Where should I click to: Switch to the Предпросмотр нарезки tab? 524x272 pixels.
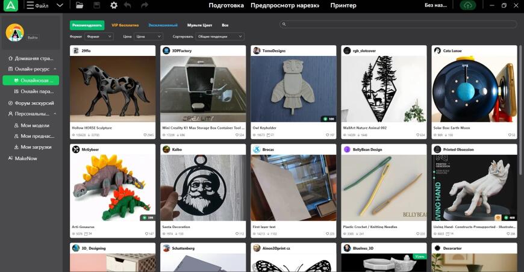click(x=285, y=5)
